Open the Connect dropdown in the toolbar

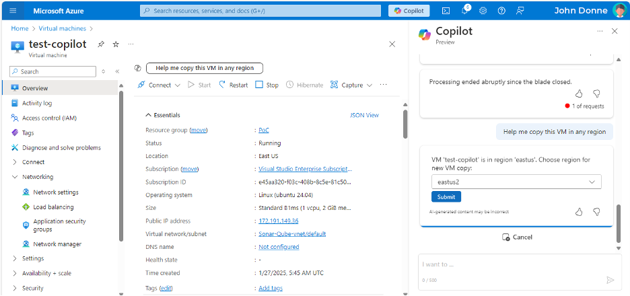coord(159,85)
